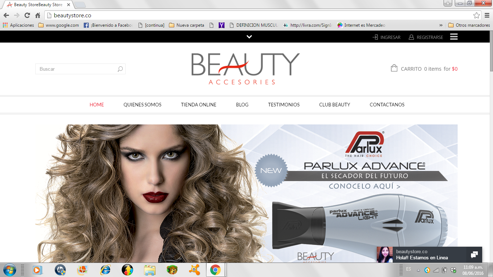Click the Chrome taskbar icon
493x277 pixels.
pos(215,270)
